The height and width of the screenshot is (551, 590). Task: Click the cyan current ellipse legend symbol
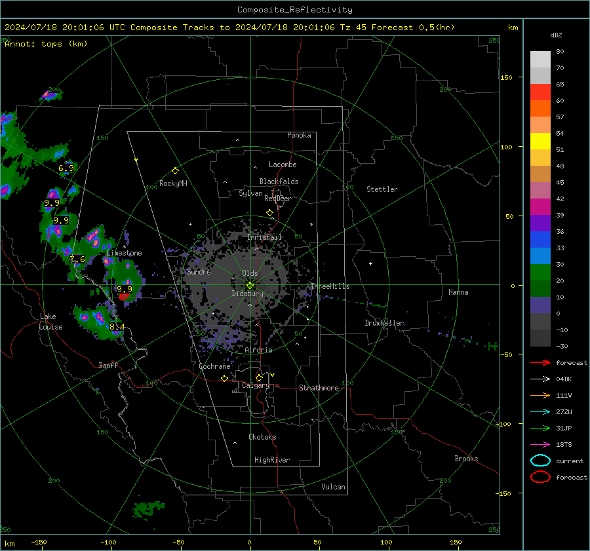tap(540, 461)
